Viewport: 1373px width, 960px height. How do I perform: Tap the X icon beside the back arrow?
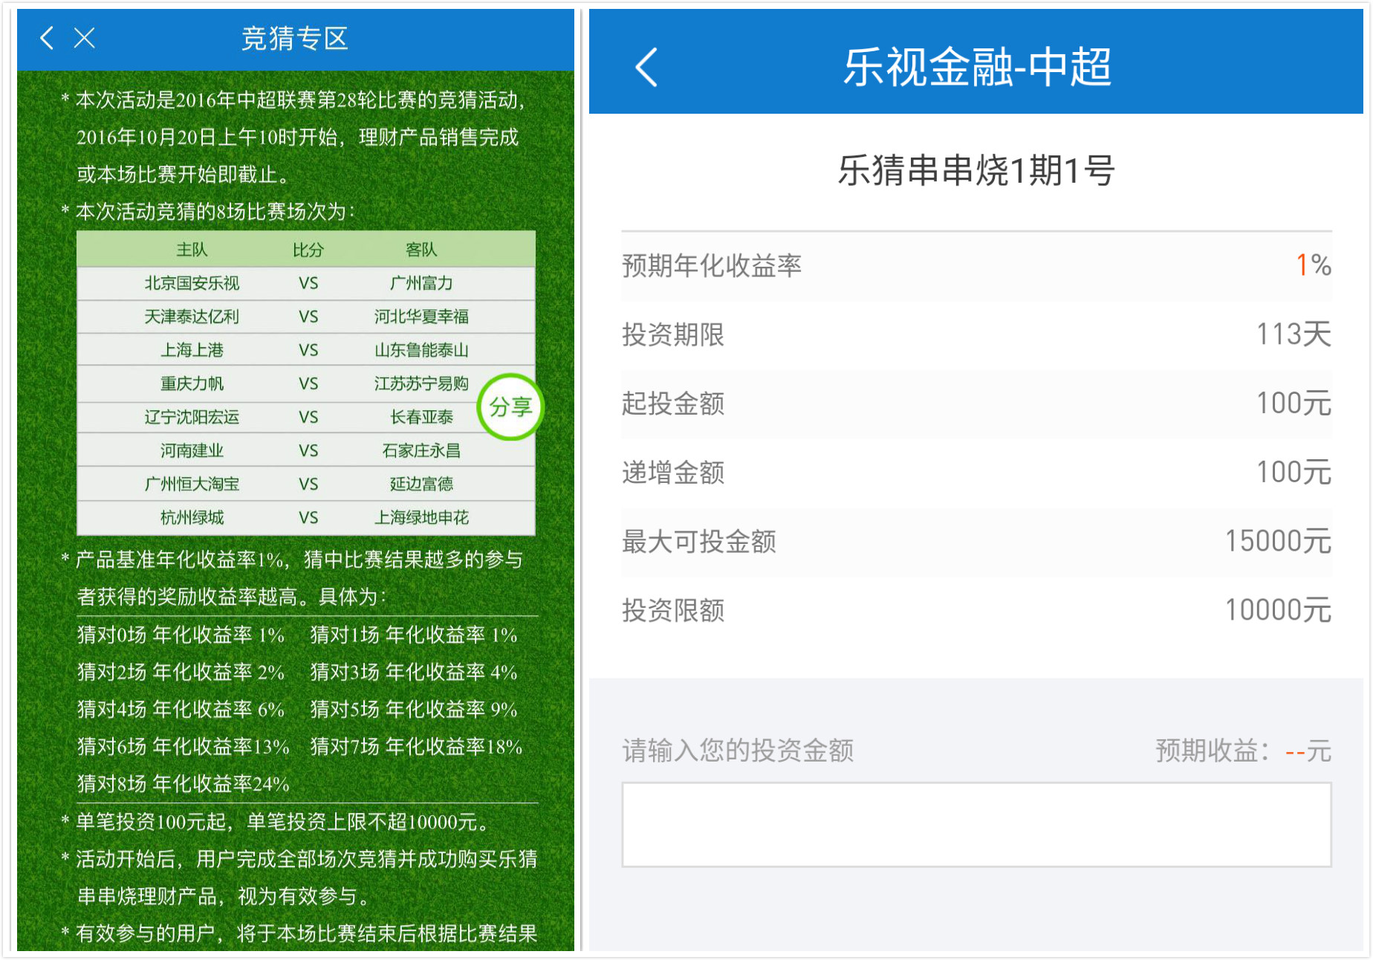click(85, 39)
